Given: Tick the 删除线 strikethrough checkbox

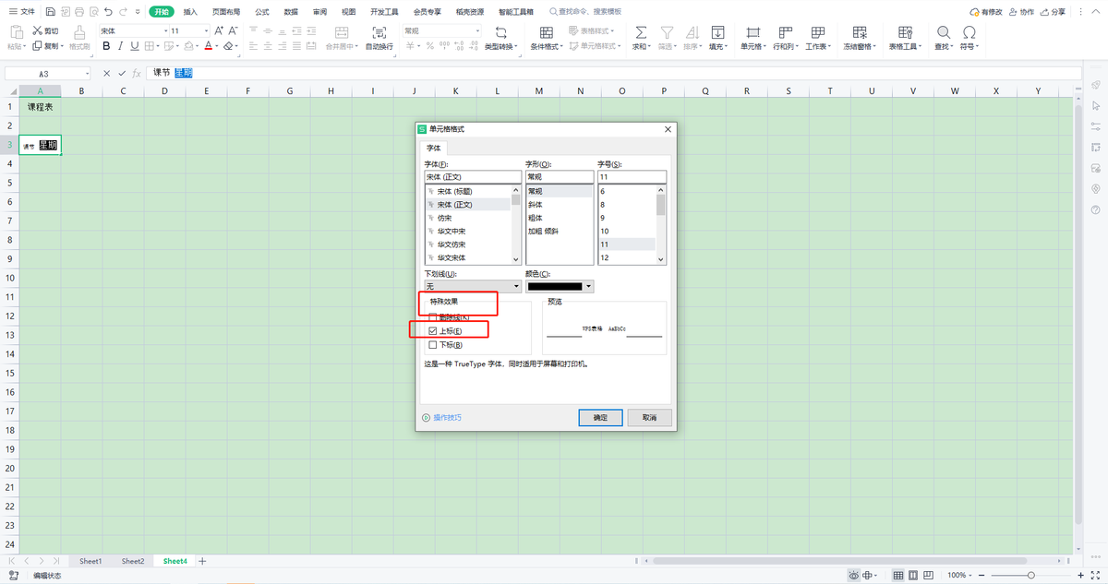Looking at the screenshot, I should 433,316.
